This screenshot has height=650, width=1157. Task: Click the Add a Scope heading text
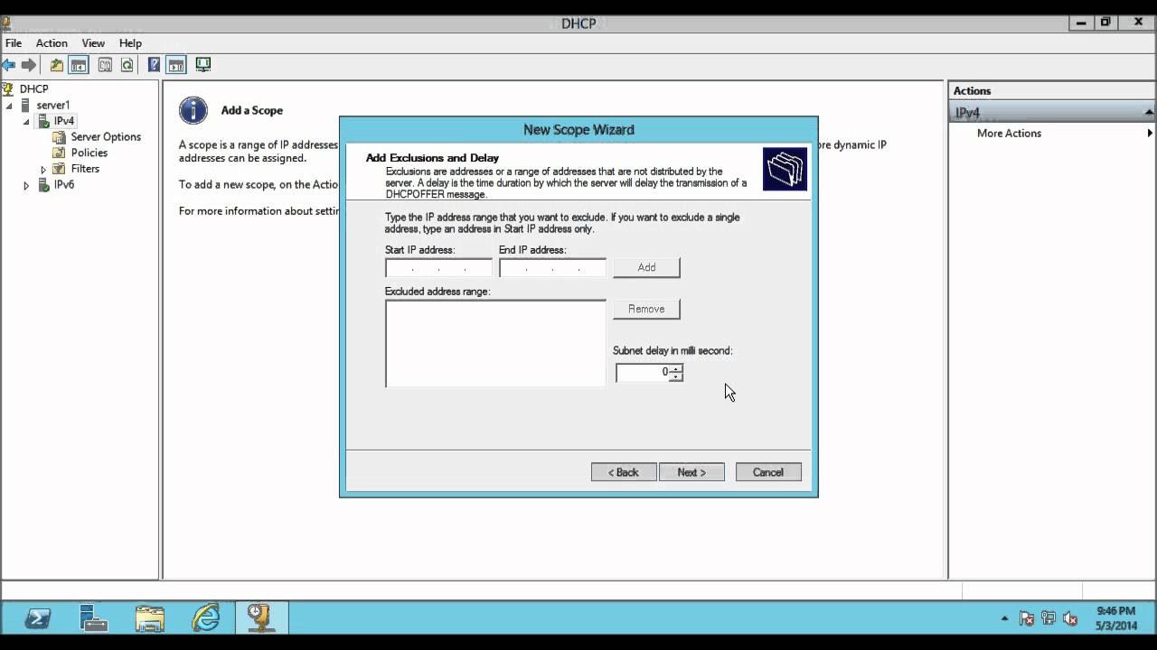(251, 110)
